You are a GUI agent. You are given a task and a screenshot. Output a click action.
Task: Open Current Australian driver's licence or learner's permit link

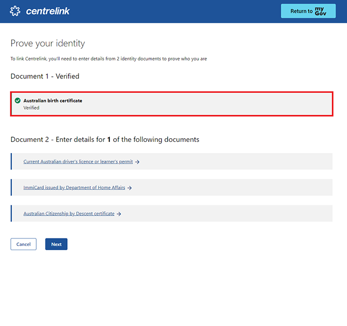pos(78,162)
